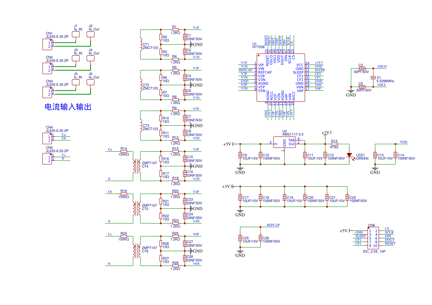Click the J6 Ia_Out pad

tap(91, 82)
